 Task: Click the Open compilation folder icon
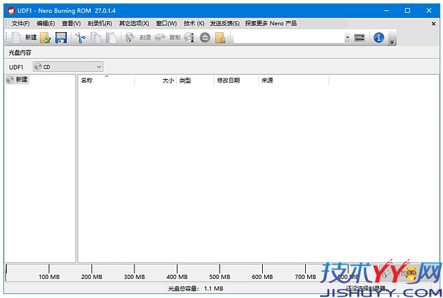click(45, 38)
